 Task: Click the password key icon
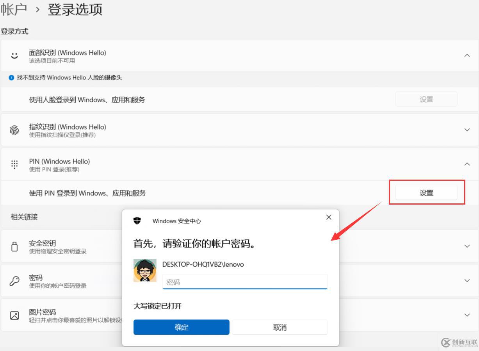[x=14, y=281]
